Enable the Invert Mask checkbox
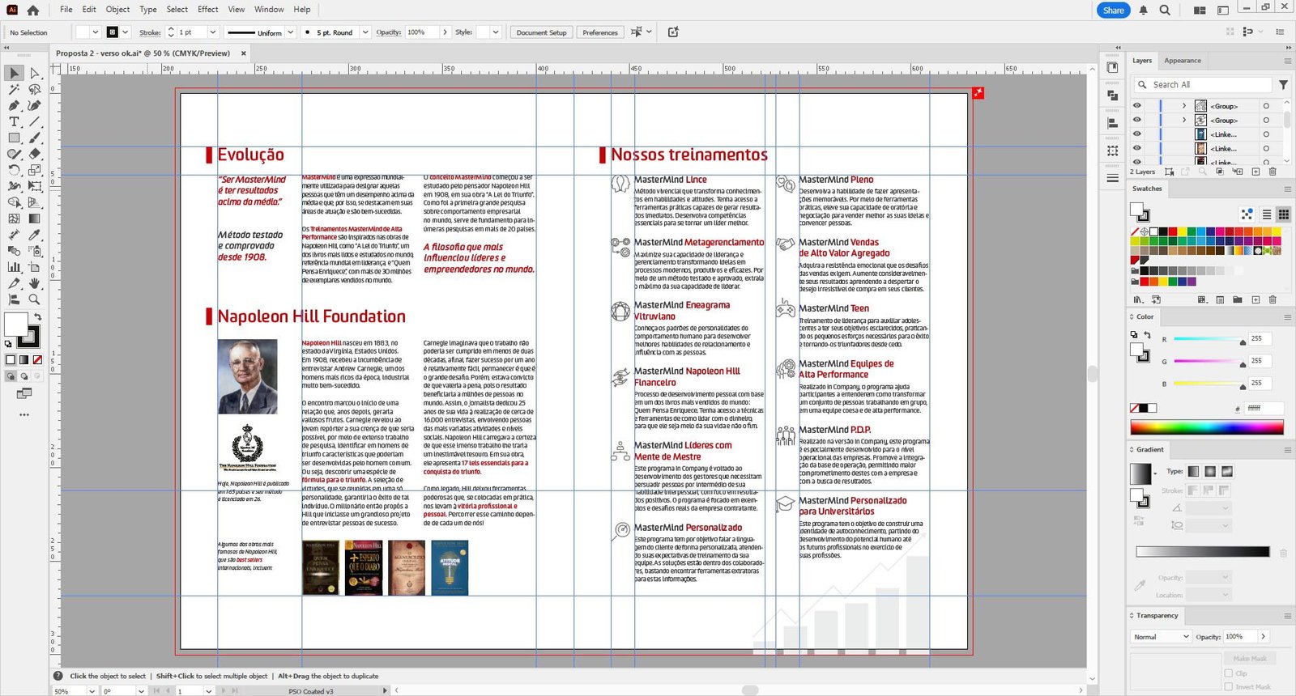The width and height of the screenshot is (1296, 696). 1229,686
